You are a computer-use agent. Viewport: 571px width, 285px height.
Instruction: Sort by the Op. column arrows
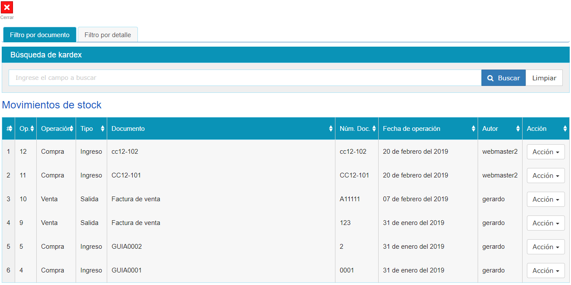coord(32,129)
